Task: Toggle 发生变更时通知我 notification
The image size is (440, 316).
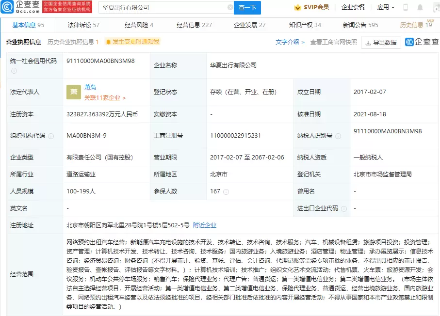Action: click(132, 42)
